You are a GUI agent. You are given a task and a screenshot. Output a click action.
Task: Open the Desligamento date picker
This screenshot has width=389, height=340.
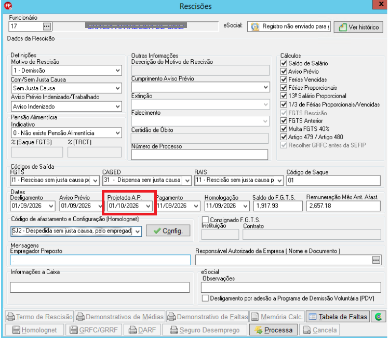pos(51,206)
